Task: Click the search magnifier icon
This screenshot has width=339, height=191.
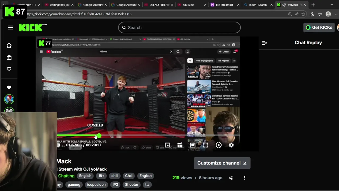Action: click(x=124, y=28)
